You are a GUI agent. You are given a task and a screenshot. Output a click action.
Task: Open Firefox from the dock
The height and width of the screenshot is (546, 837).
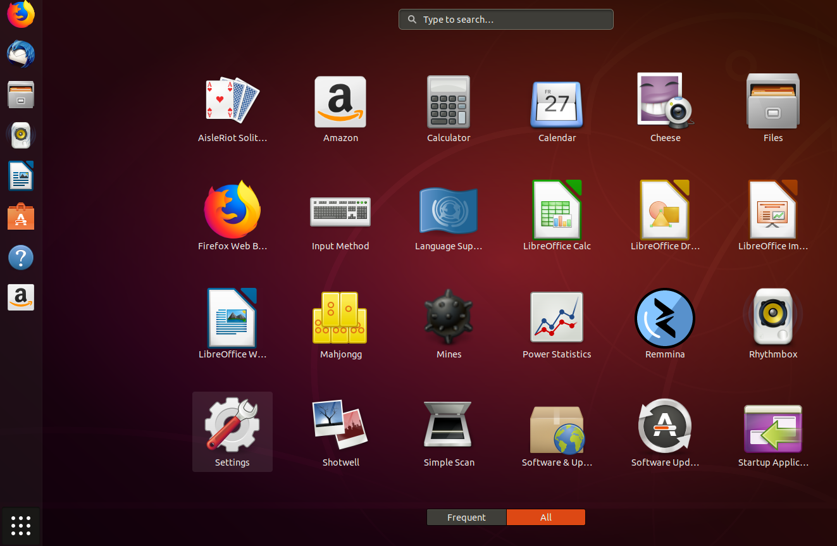click(x=21, y=14)
